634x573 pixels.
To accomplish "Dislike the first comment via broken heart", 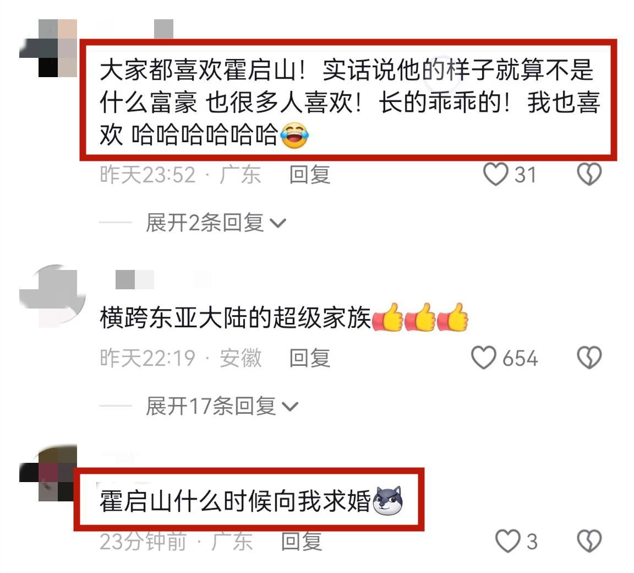I will (x=589, y=175).
